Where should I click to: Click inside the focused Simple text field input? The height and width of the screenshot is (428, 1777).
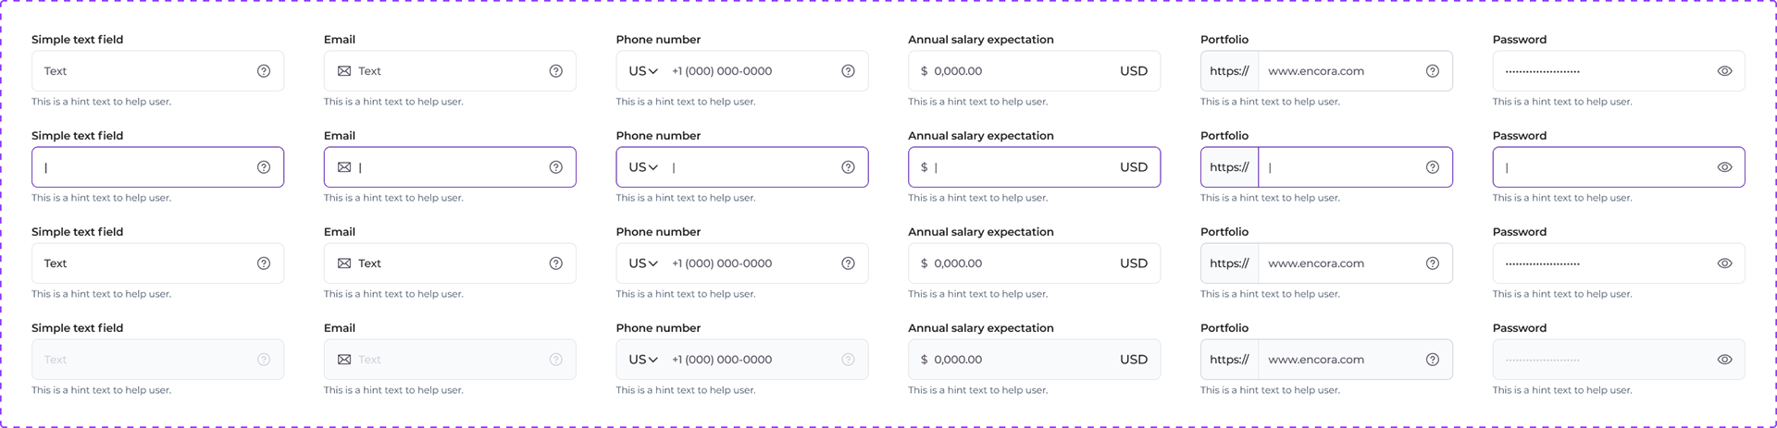[158, 167]
